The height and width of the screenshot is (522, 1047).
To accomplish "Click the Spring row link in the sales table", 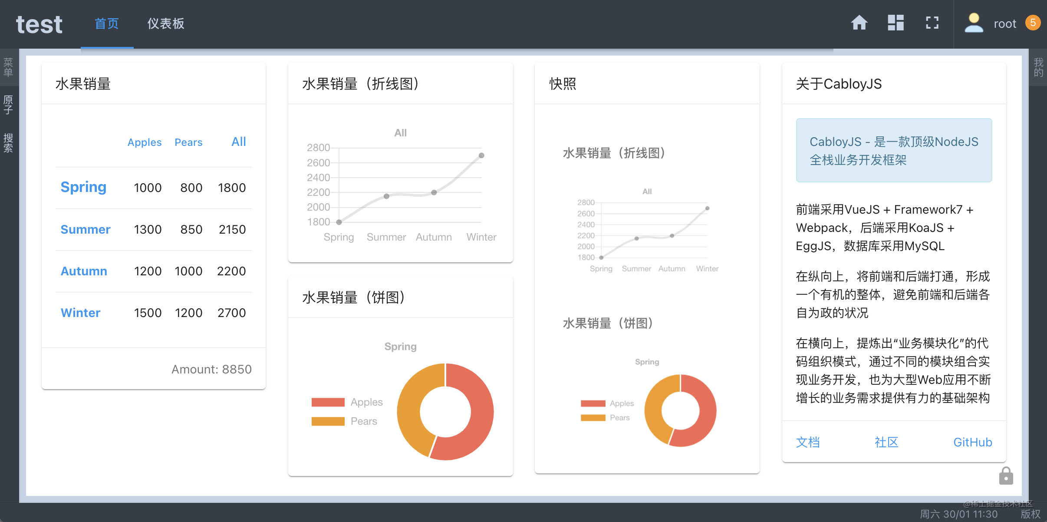I will (x=83, y=187).
